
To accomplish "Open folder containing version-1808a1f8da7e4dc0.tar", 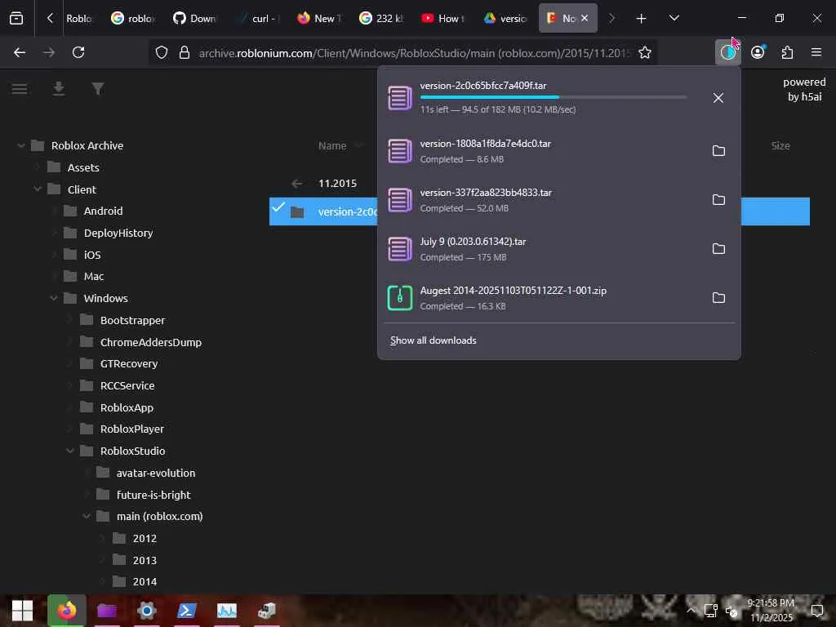I will pos(718,151).
